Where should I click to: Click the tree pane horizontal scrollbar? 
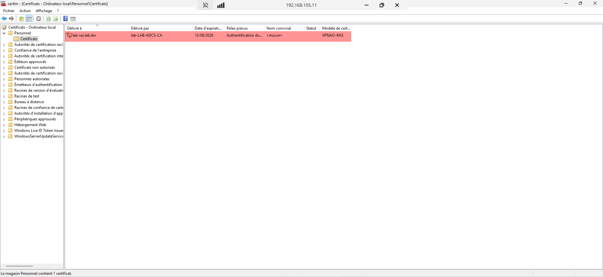19,266
